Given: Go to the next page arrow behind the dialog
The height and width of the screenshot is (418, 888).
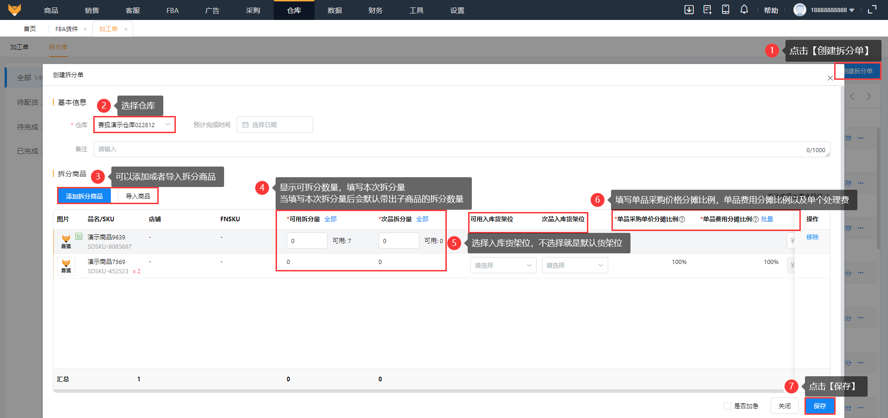Looking at the screenshot, I should (869, 96).
